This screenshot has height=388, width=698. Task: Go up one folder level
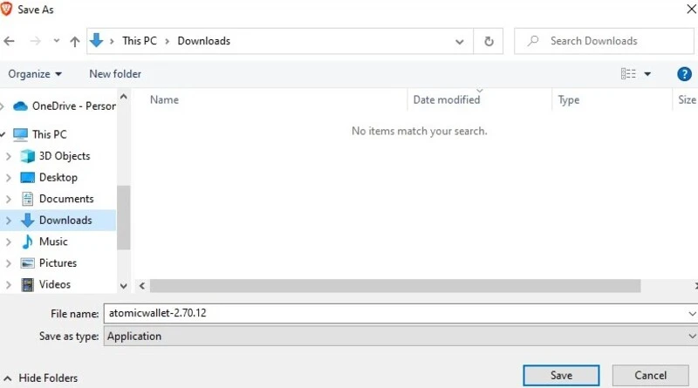(x=75, y=41)
